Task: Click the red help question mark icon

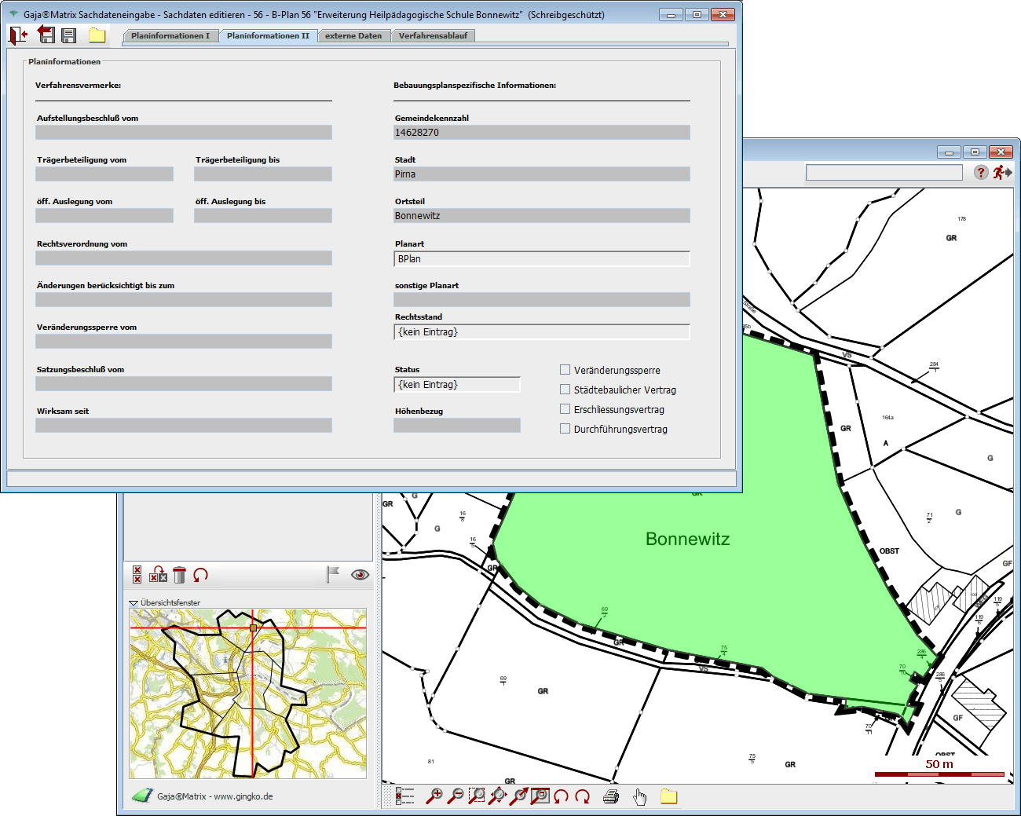Action: pyautogui.click(x=981, y=172)
